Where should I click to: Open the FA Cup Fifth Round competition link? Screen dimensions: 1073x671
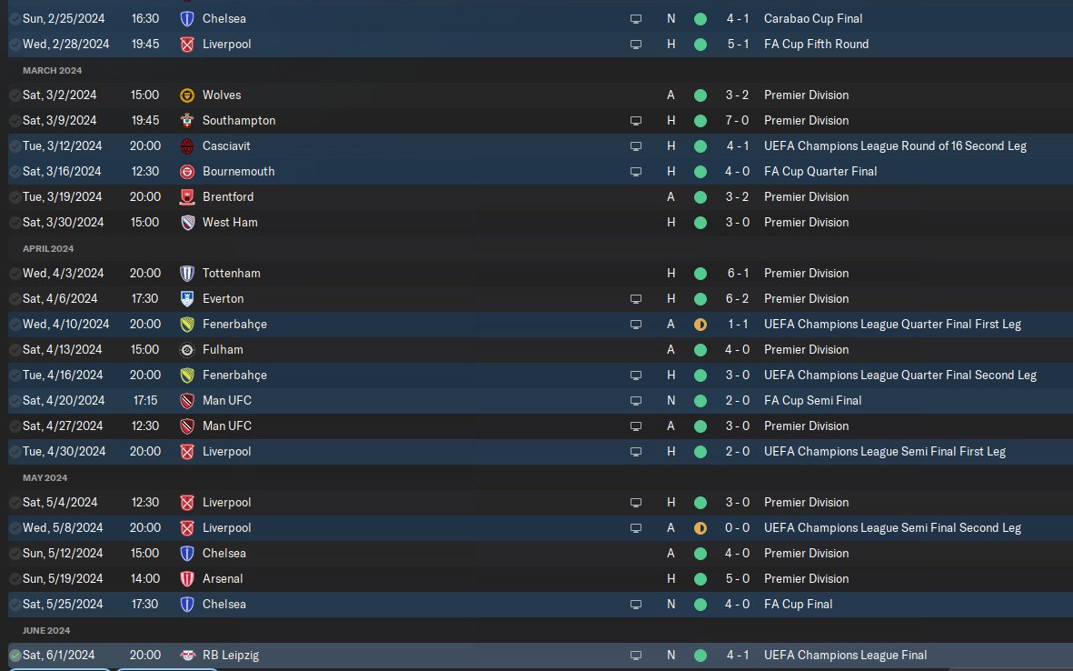point(816,45)
